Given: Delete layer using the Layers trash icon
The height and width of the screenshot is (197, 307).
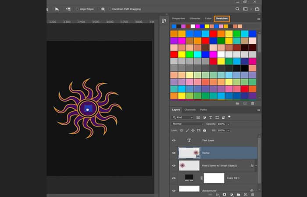Looking at the screenshot, I should coord(252,194).
